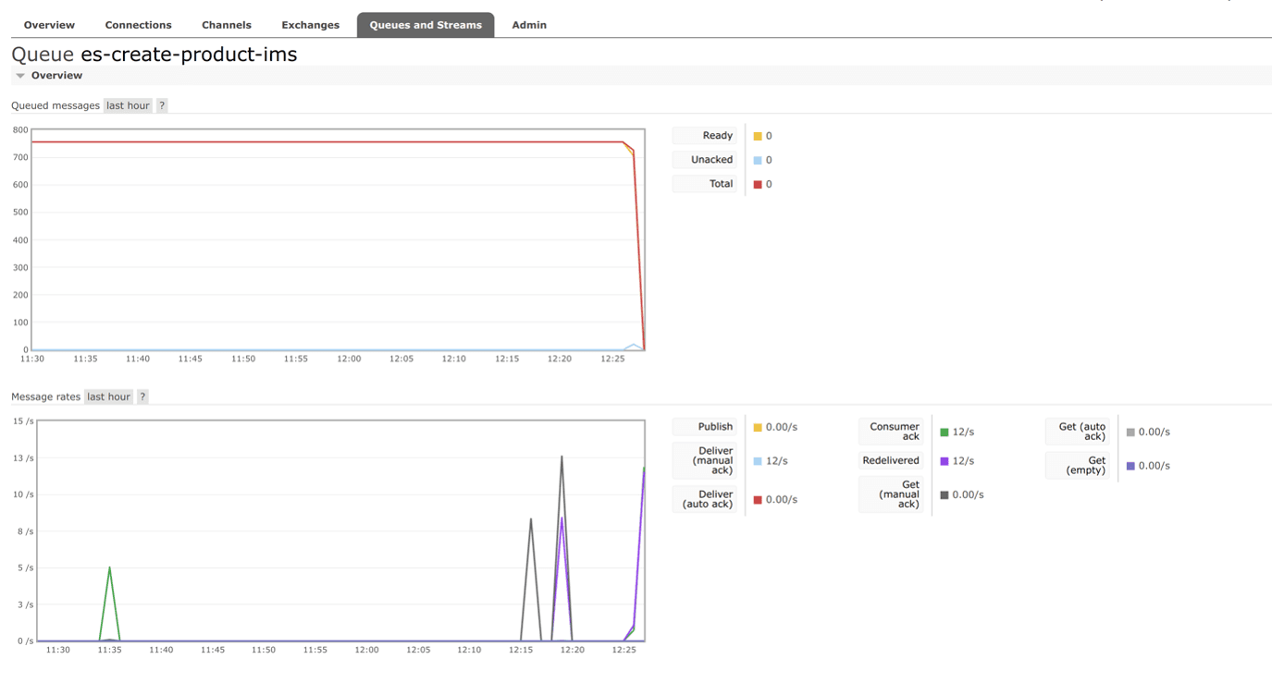Click help icon beside Message rates
1272x683 pixels.
click(142, 396)
